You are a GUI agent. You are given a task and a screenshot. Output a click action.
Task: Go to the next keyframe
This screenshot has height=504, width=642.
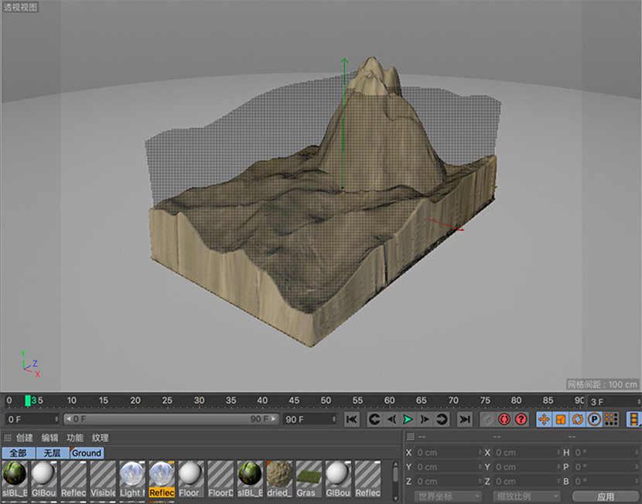pyautogui.click(x=442, y=419)
